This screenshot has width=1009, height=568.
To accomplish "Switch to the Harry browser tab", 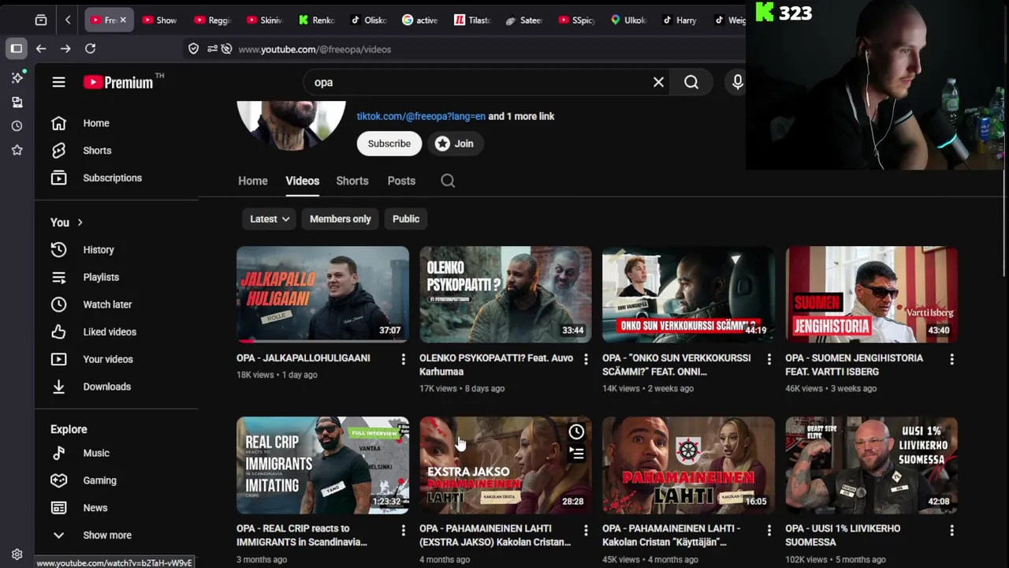I will coord(679,20).
